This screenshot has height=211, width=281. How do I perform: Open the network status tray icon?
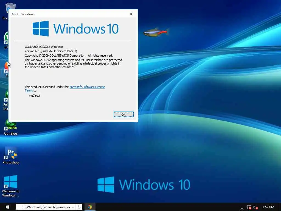pyautogui.click(x=249, y=207)
